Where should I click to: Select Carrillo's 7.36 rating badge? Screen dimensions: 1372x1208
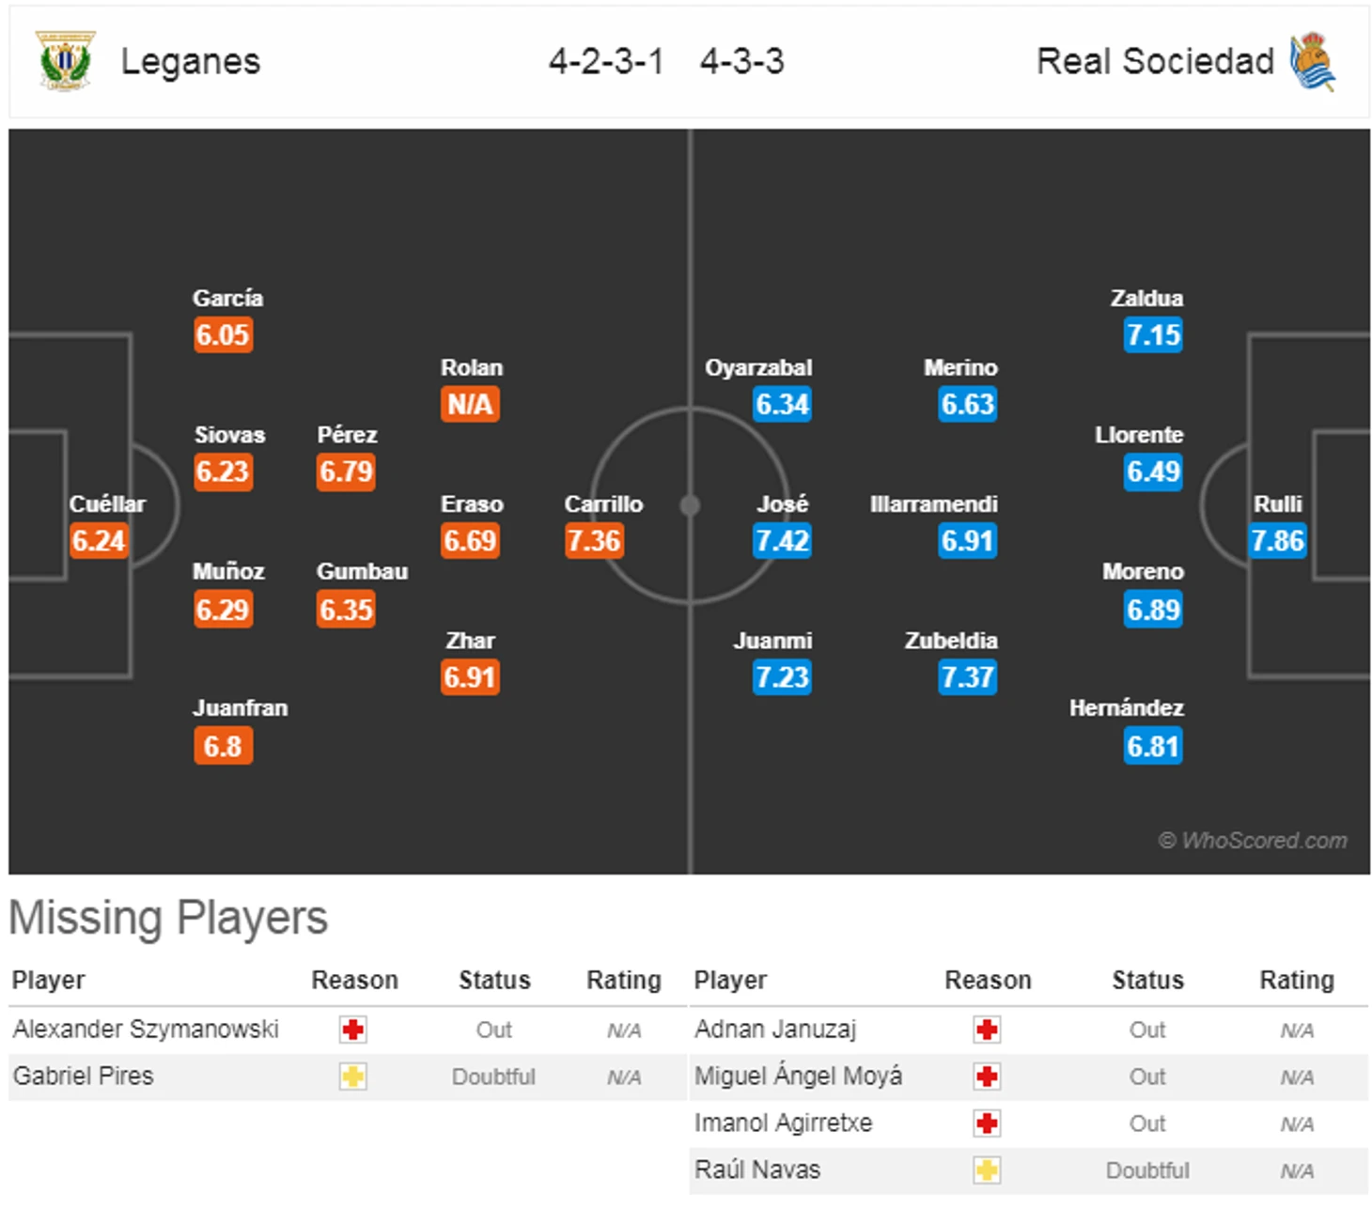pos(594,541)
